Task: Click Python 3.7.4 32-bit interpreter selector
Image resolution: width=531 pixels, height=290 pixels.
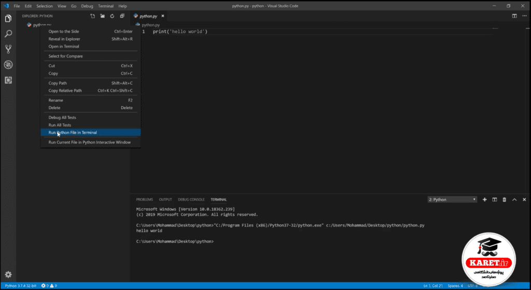Action: 20,286
